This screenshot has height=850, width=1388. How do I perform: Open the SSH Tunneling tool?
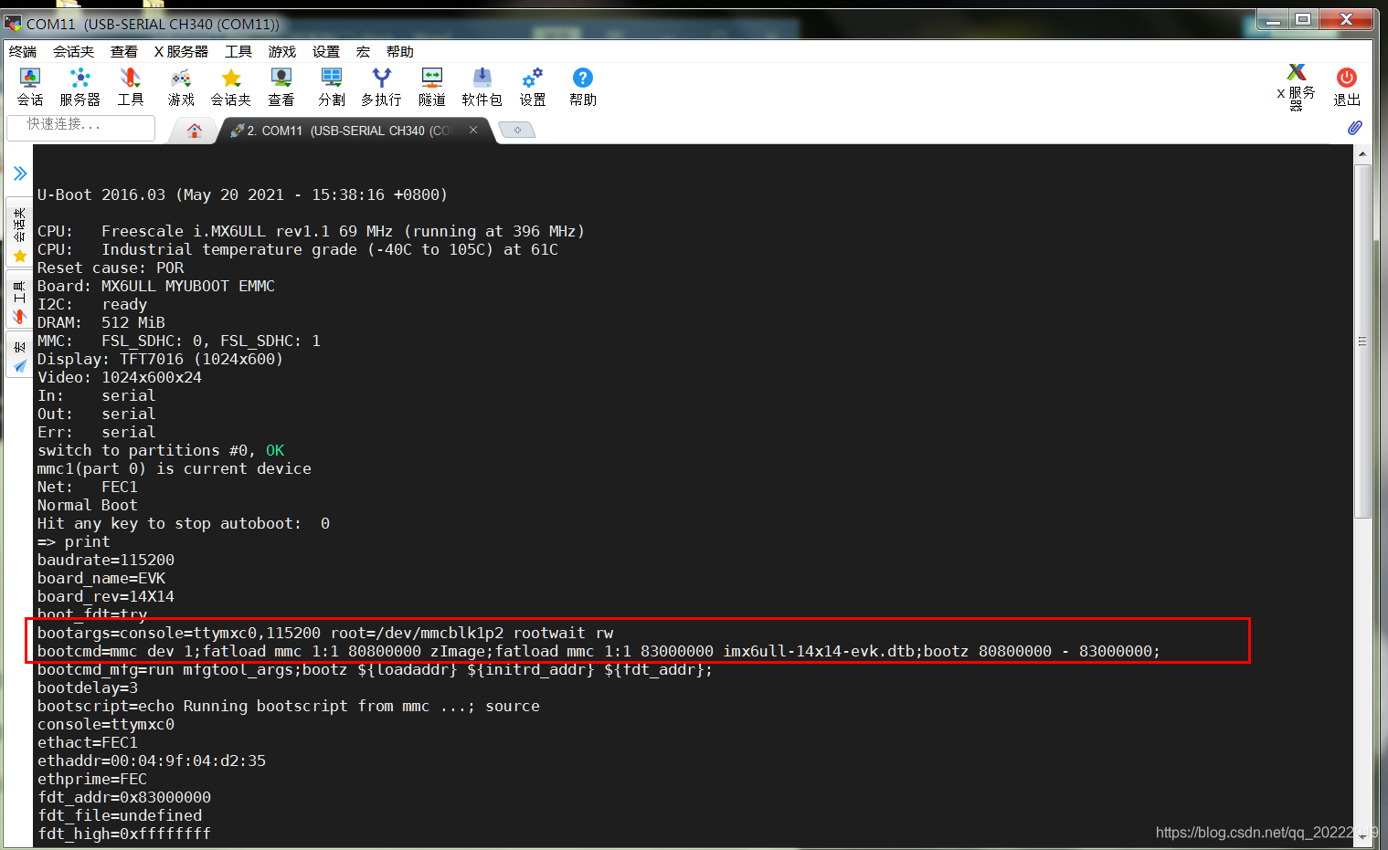431,87
